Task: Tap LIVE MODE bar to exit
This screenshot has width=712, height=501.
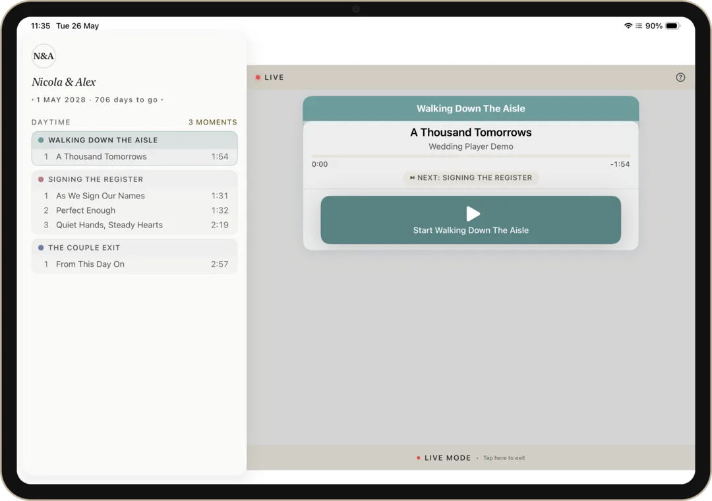Action: point(471,457)
